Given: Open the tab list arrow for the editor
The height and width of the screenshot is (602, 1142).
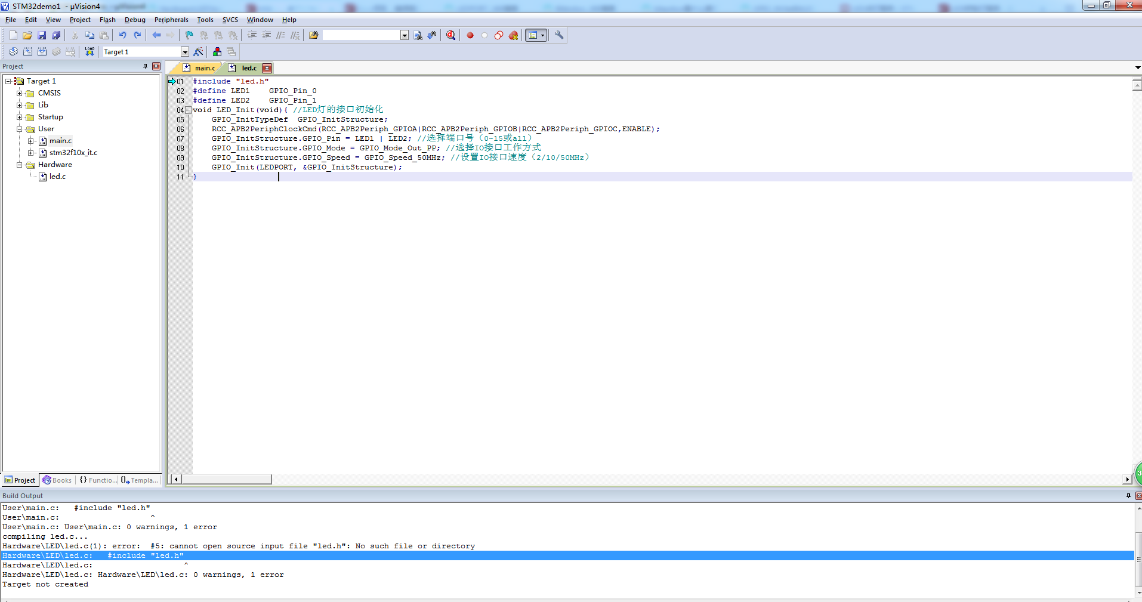Looking at the screenshot, I should 1137,68.
